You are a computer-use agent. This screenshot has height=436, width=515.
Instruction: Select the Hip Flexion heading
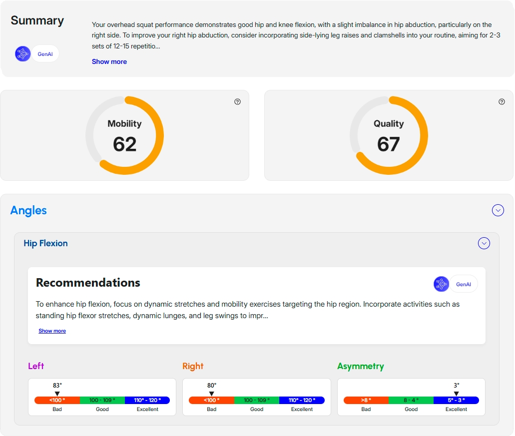click(45, 243)
